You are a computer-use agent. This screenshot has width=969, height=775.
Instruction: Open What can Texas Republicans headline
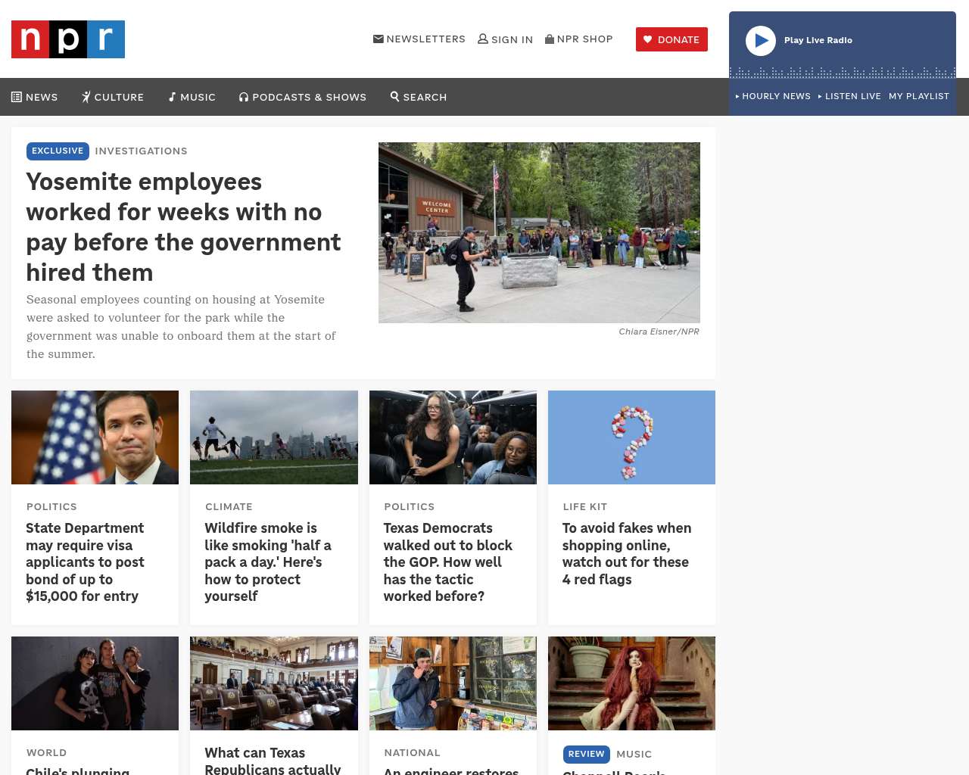point(273,760)
